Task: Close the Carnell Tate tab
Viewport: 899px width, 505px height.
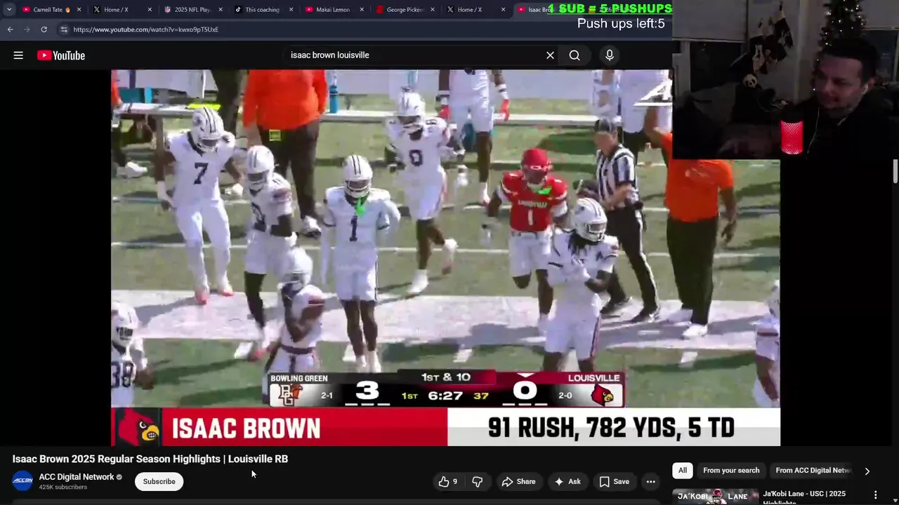Action: (x=79, y=10)
